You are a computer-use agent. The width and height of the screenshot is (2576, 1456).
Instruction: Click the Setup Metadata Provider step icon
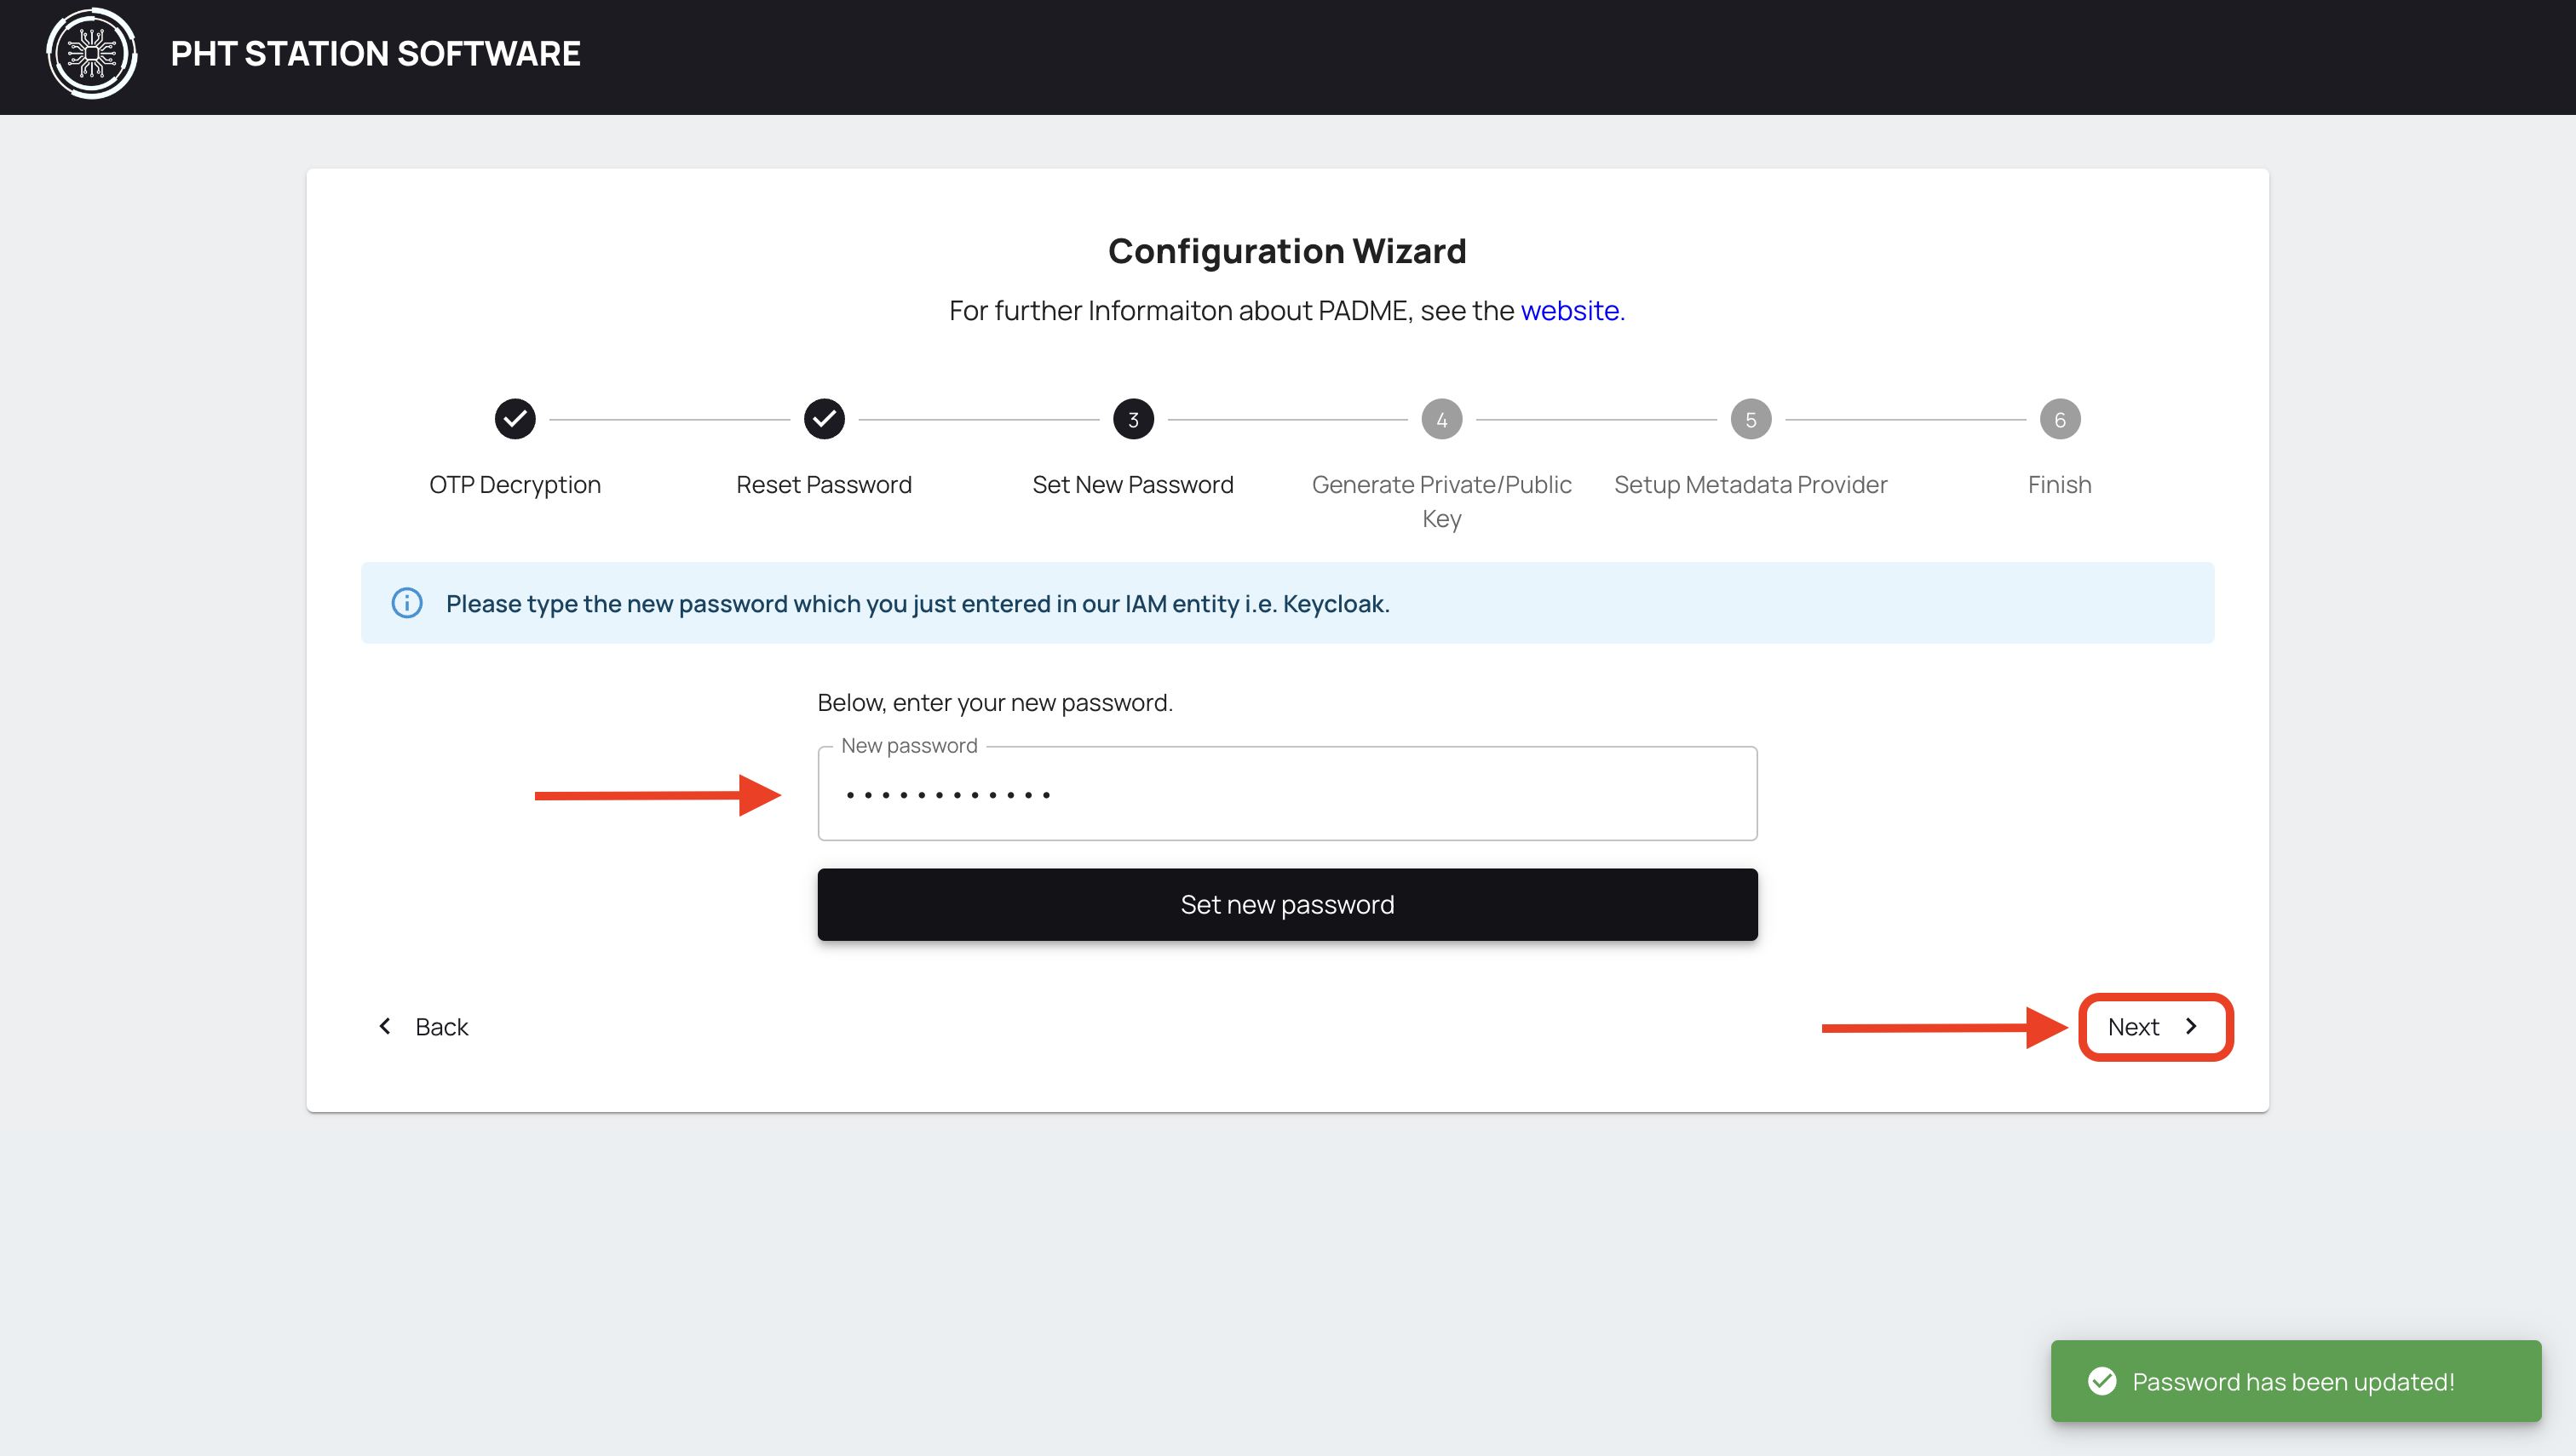[1750, 419]
